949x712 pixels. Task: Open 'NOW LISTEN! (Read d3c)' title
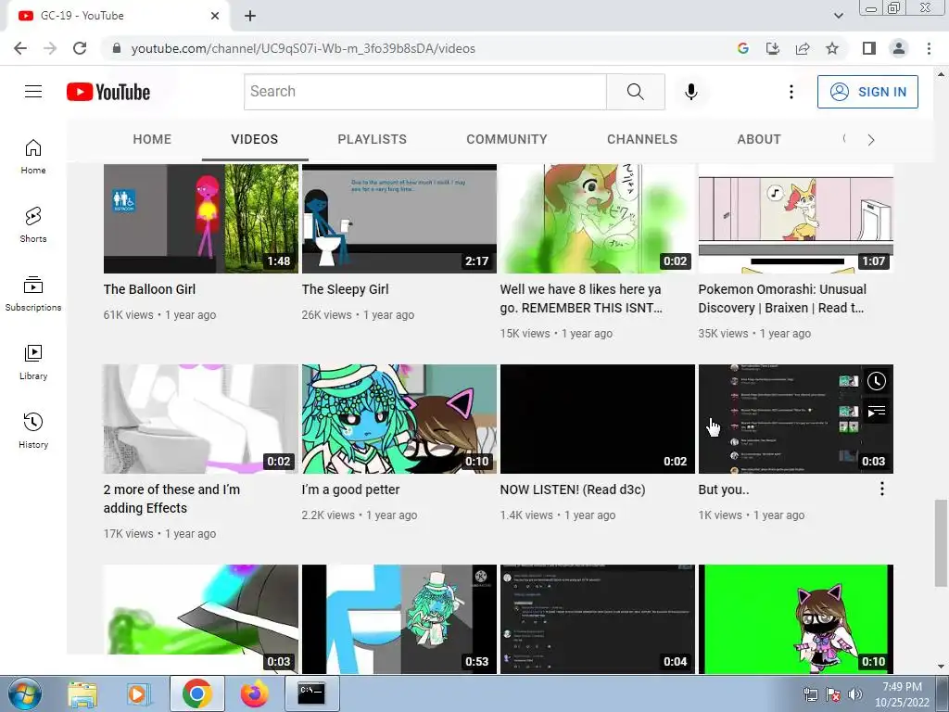pos(573,489)
